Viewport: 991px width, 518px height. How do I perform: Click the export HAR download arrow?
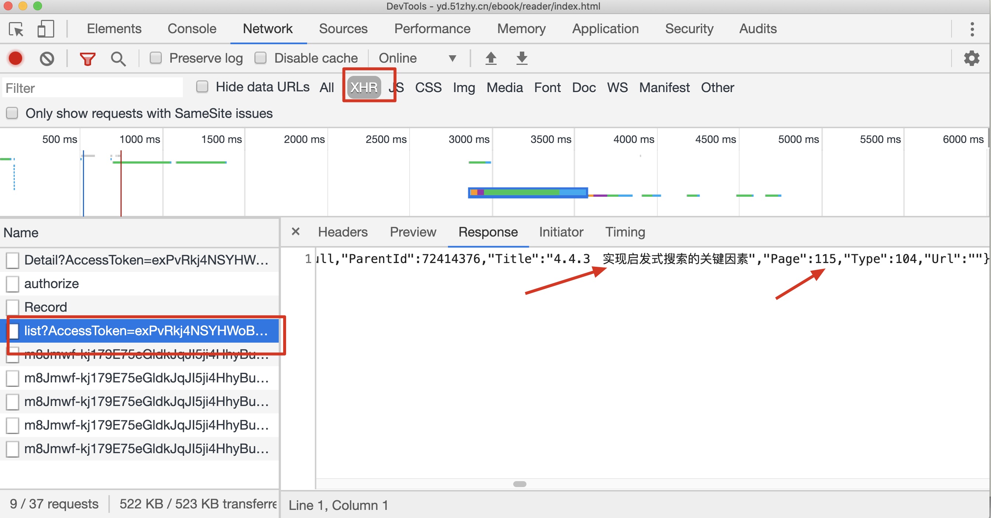(522, 59)
